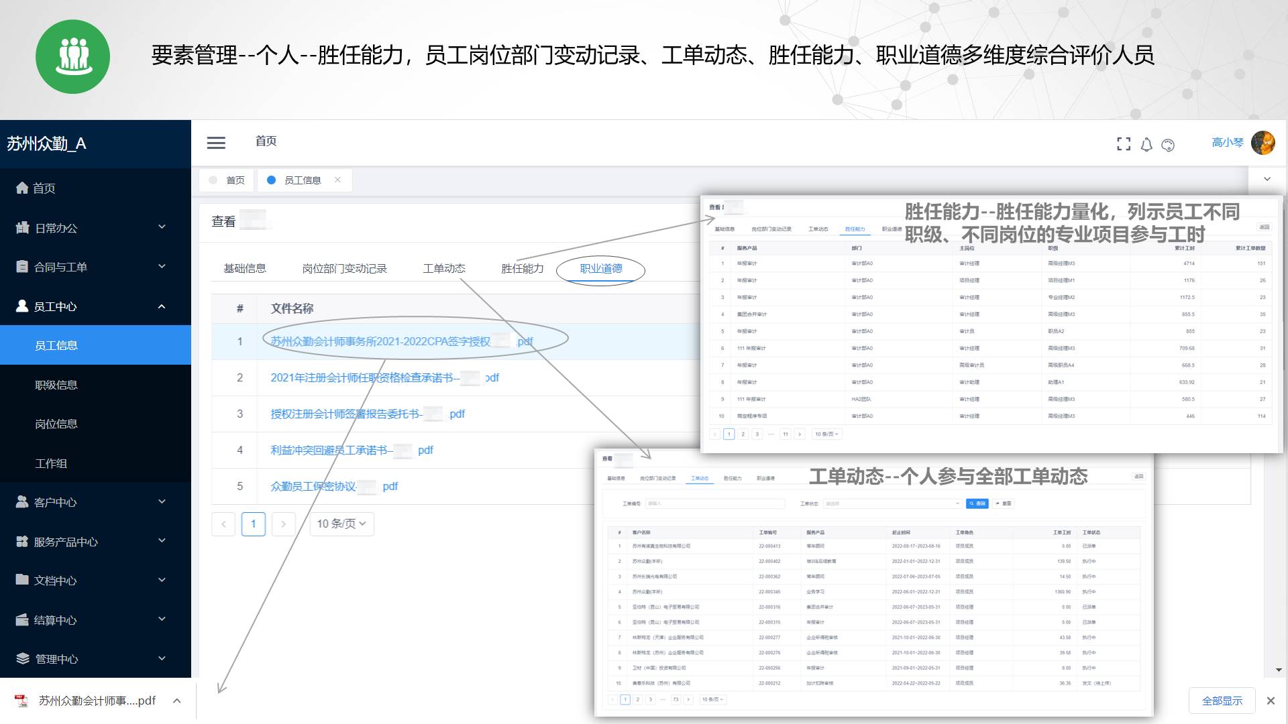Image resolution: width=1288 pixels, height=724 pixels.
Task: Click the 全部显示 button in download bar
Action: (x=1222, y=701)
